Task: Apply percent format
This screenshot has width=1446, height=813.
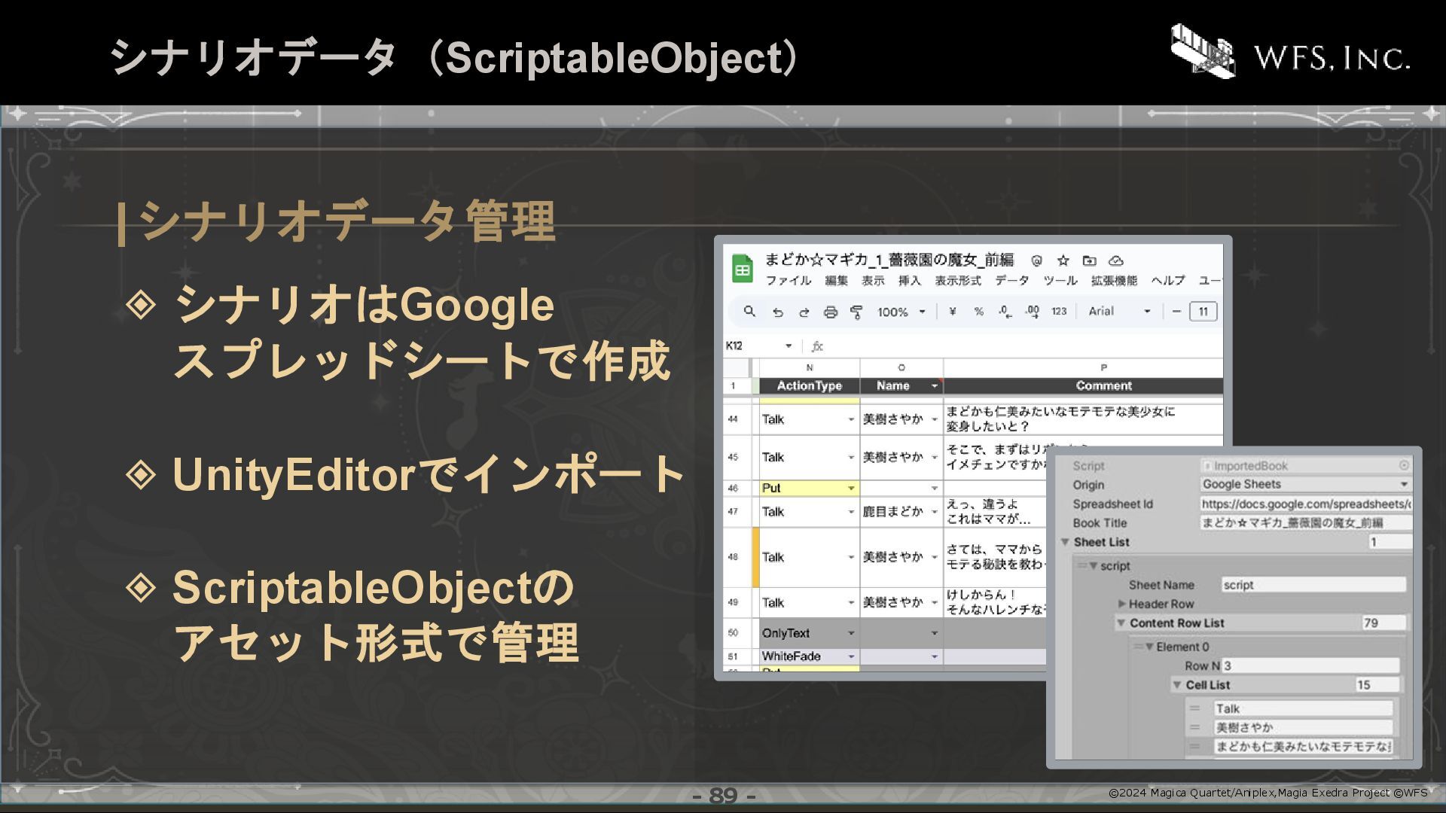Action: [978, 311]
